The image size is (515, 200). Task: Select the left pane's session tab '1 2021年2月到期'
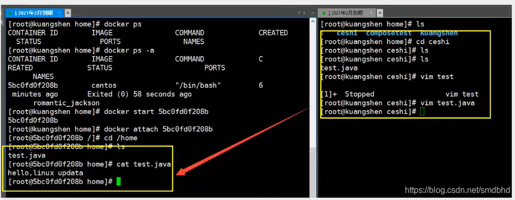point(33,13)
